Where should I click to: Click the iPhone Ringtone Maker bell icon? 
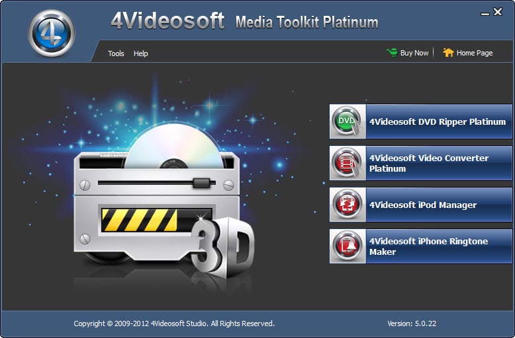pos(347,246)
